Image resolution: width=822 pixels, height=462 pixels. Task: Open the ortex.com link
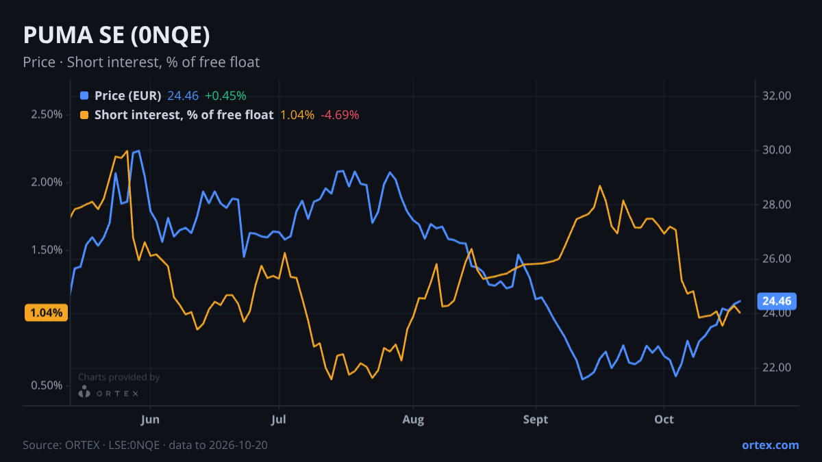click(770, 445)
